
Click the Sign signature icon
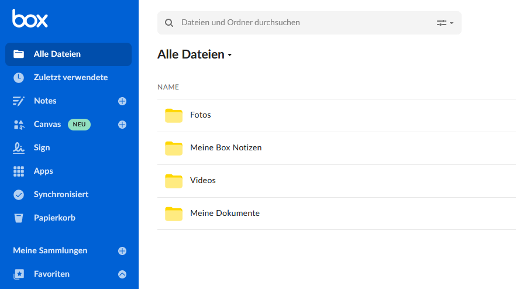19,148
